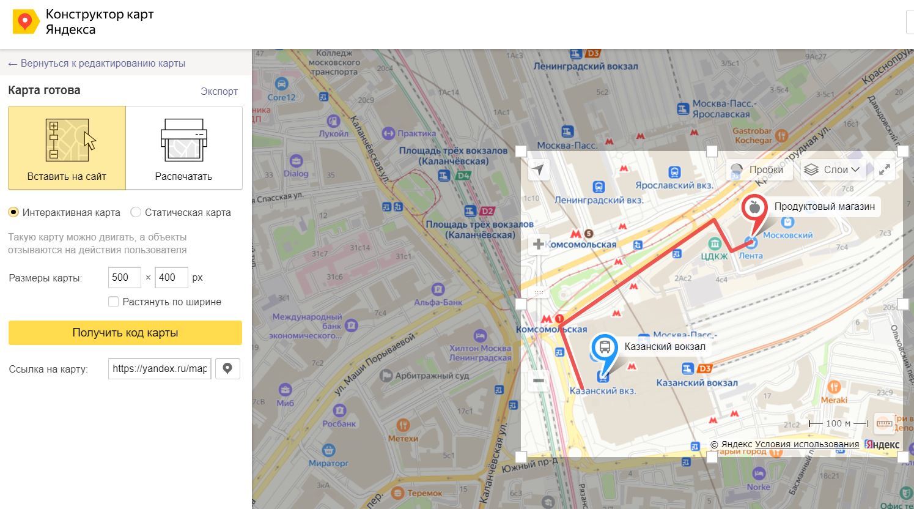
Task: Select the Распечатать tab
Action: click(x=184, y=148)
